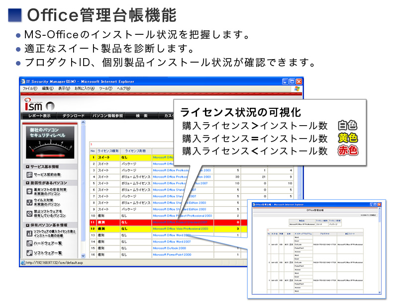Open Microsoft Office Visio Professional 2003 link

181,229
